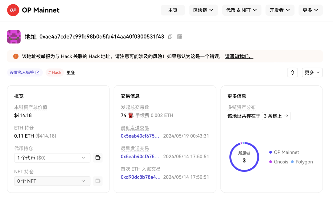333x202 pixels.
Task: Open latest sent transaction 0x5eab40cf675... link
Action: coord(140,136)
